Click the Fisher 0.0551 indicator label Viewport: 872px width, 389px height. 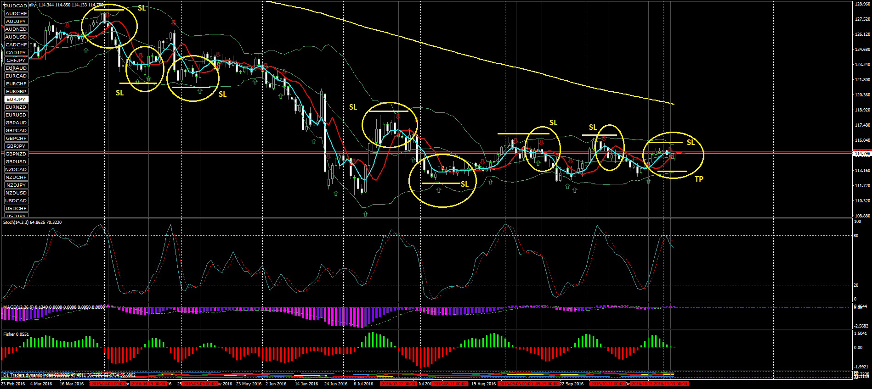(x=16, y=334)
